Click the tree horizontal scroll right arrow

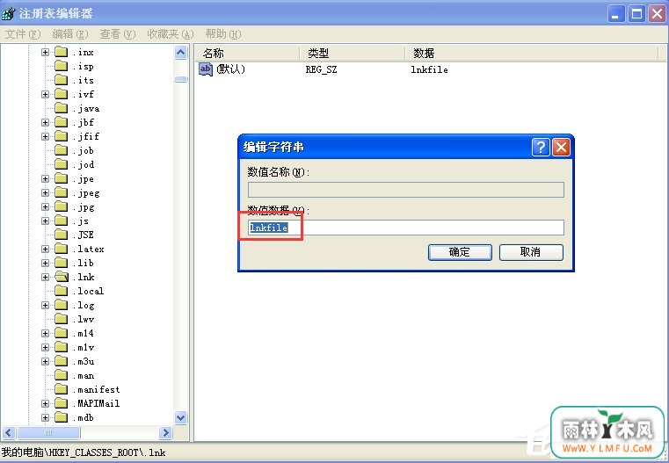click(x=165, y=433)
